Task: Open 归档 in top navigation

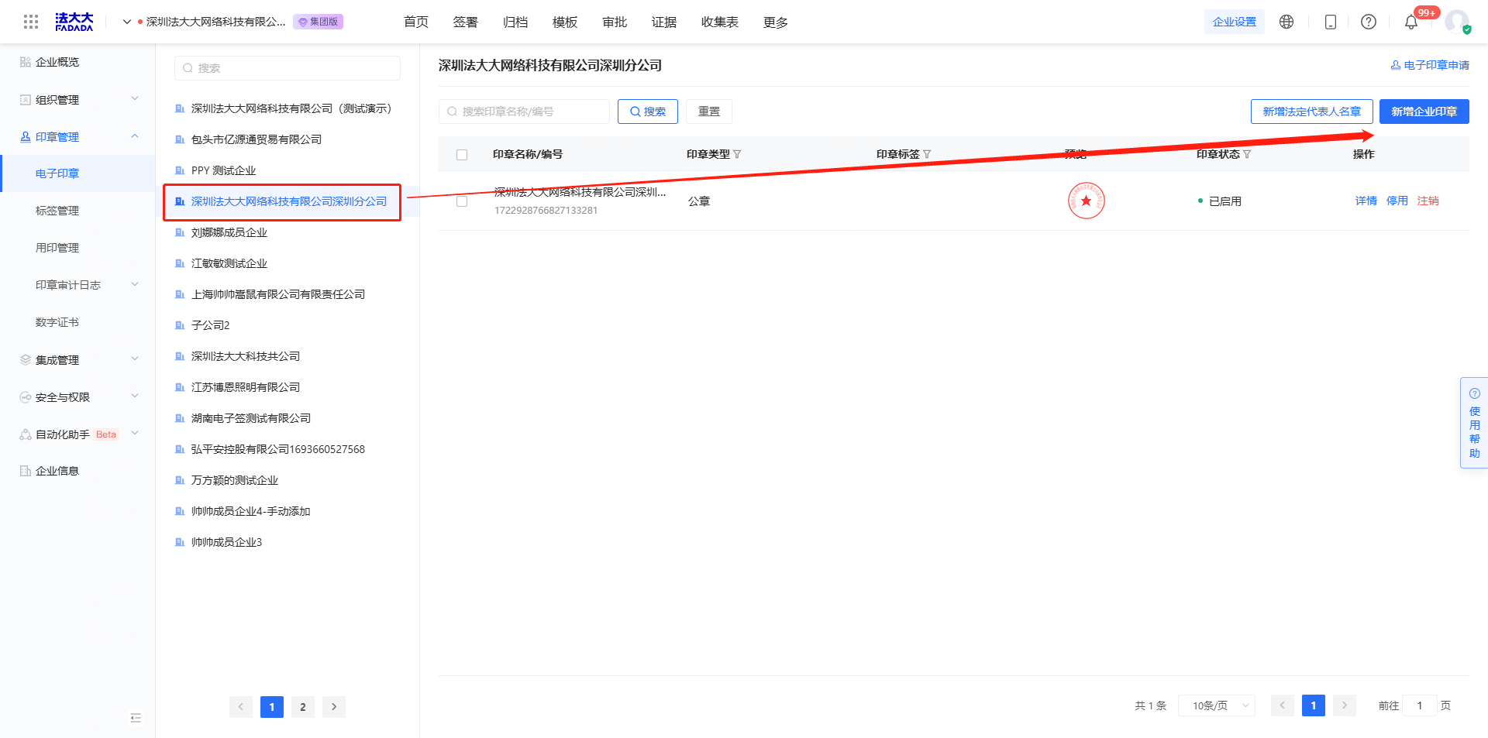Action: click(x=515, y=22)
